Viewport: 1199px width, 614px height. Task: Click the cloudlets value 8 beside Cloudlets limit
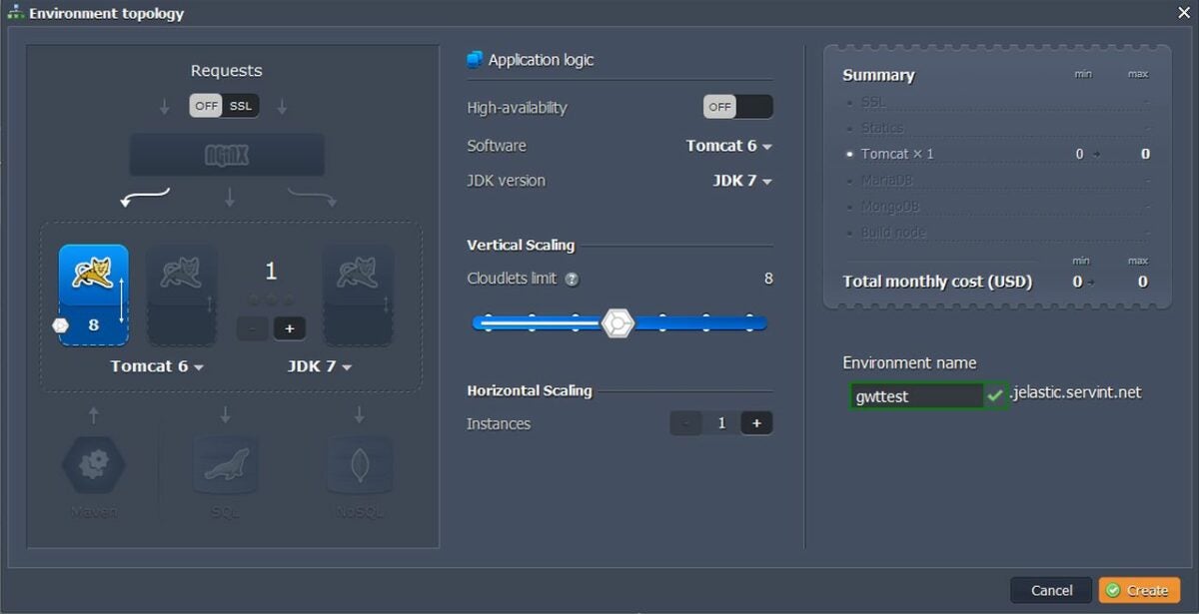[768, 279]
